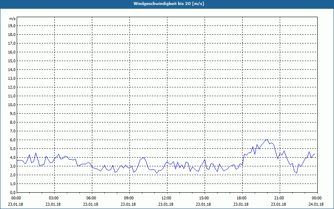
Task: Click the 23.01.18 date under 18:00
Action: tap(241, 204)
